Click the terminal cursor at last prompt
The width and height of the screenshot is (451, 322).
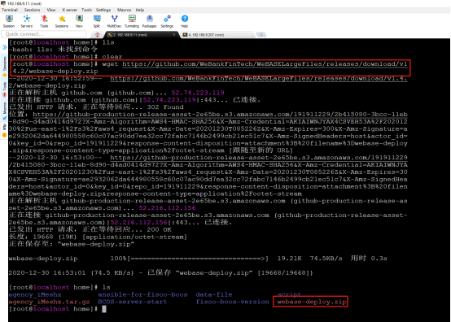tap(104, 309)
